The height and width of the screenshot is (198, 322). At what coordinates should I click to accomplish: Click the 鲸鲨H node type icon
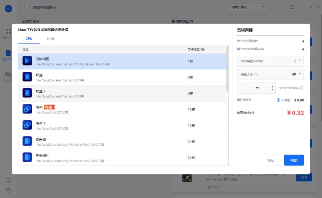(27, 93)
